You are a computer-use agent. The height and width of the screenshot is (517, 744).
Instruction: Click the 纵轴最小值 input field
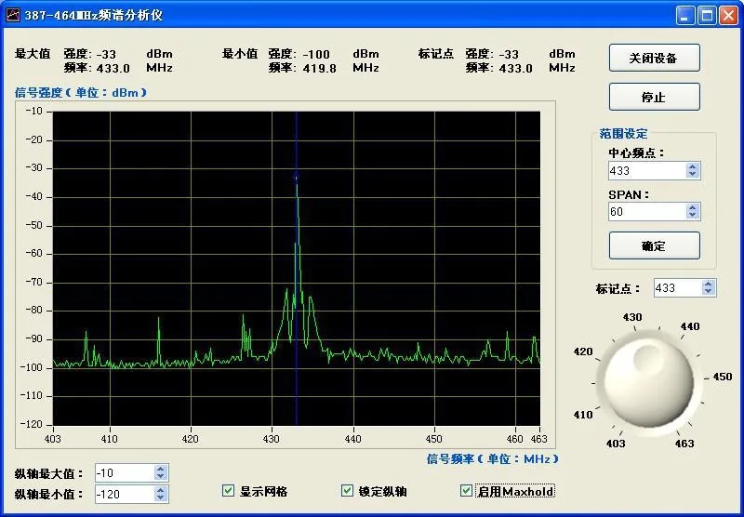tap(125, 495)
